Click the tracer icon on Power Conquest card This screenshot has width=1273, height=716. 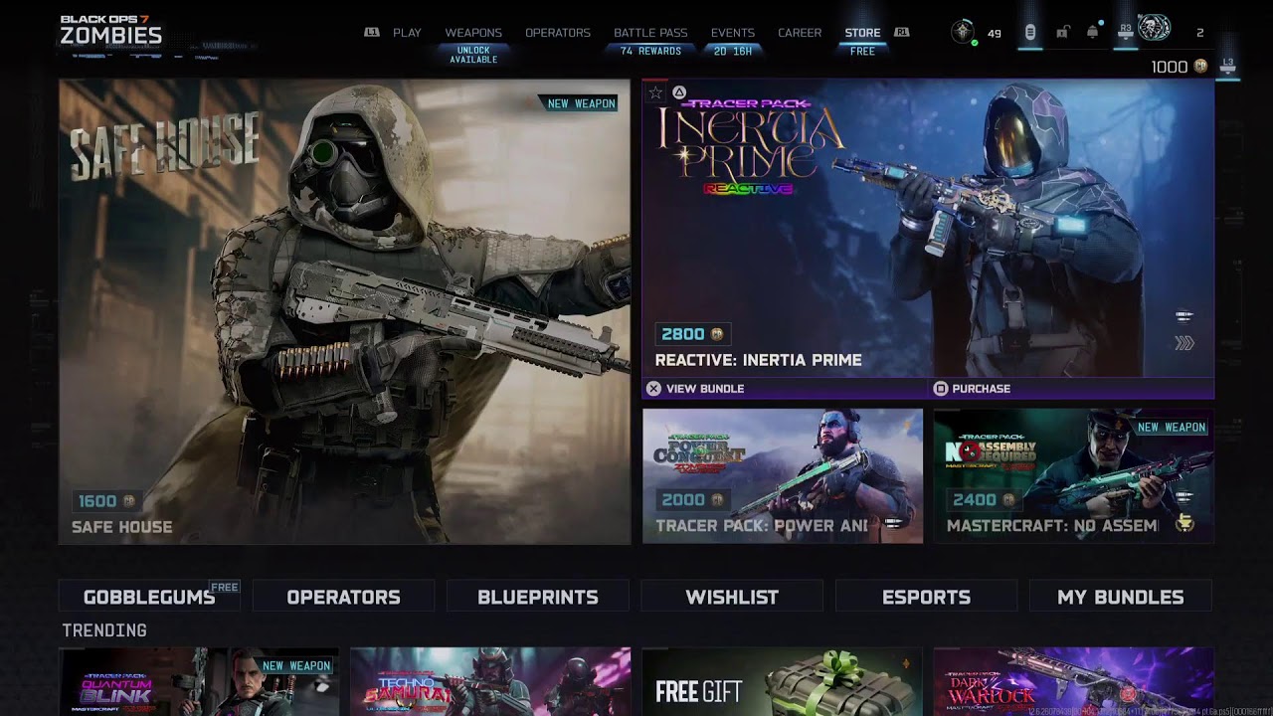[894, 522]
